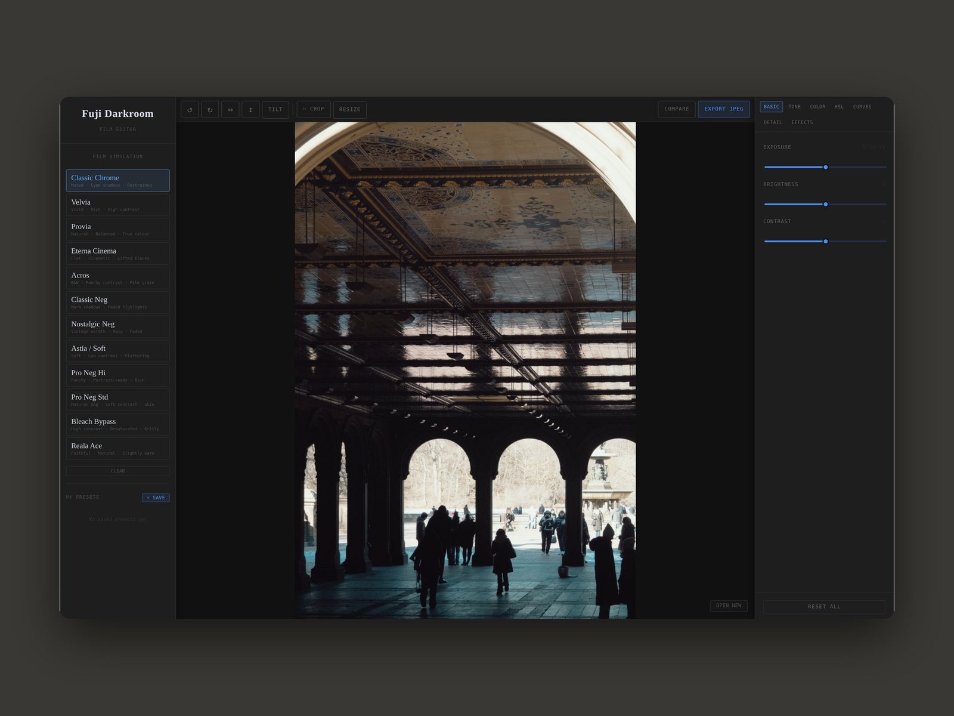Image resolution: width=954 pixels, height=716 pixels.
Task: Open the Effects tab
Action: (802, 122)
